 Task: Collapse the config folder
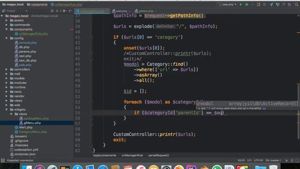(7, 38)
